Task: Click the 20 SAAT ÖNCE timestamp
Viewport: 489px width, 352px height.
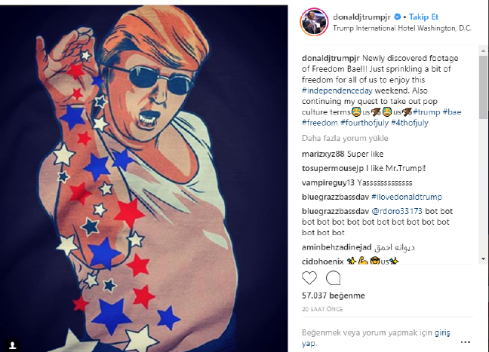Action: [x=322, y=310]
